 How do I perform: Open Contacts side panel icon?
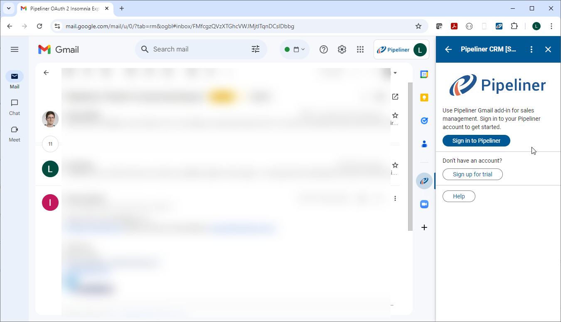[x=424, y=144]
